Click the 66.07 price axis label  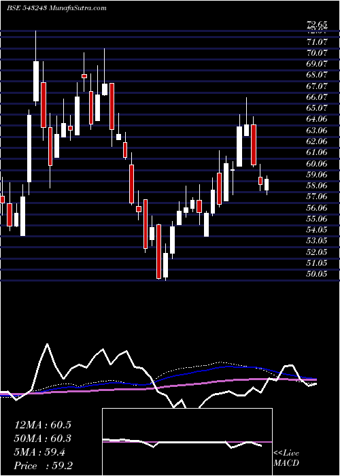click(317, 97)
